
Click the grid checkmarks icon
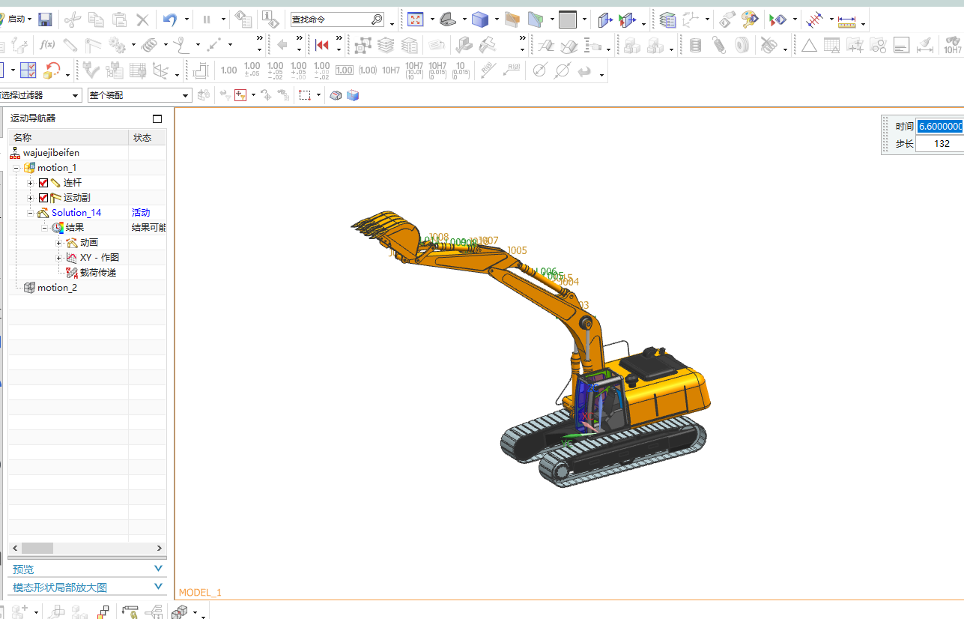click(x=28, y=70)
